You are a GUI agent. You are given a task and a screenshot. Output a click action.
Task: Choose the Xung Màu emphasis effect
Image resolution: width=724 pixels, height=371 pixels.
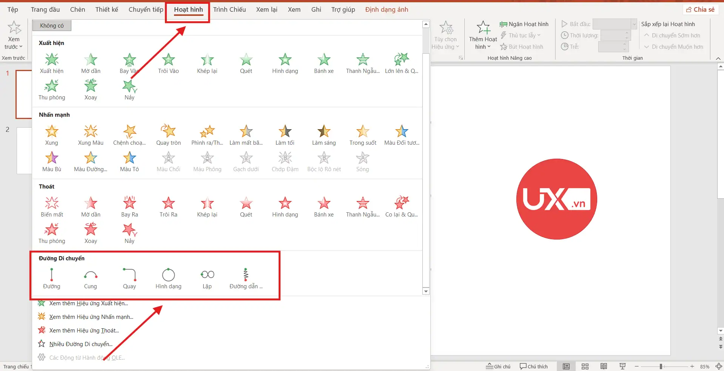[x=91, y=135]
